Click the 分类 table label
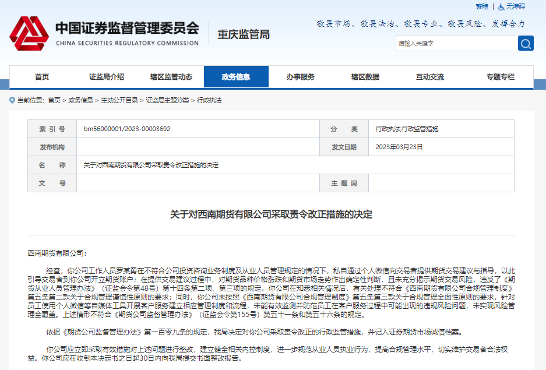 point(344,129)
